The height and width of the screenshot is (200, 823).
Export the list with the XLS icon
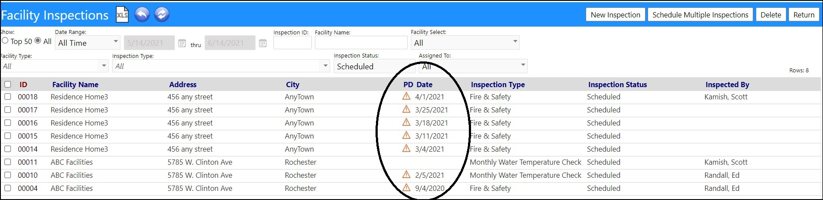coord(122,15)
